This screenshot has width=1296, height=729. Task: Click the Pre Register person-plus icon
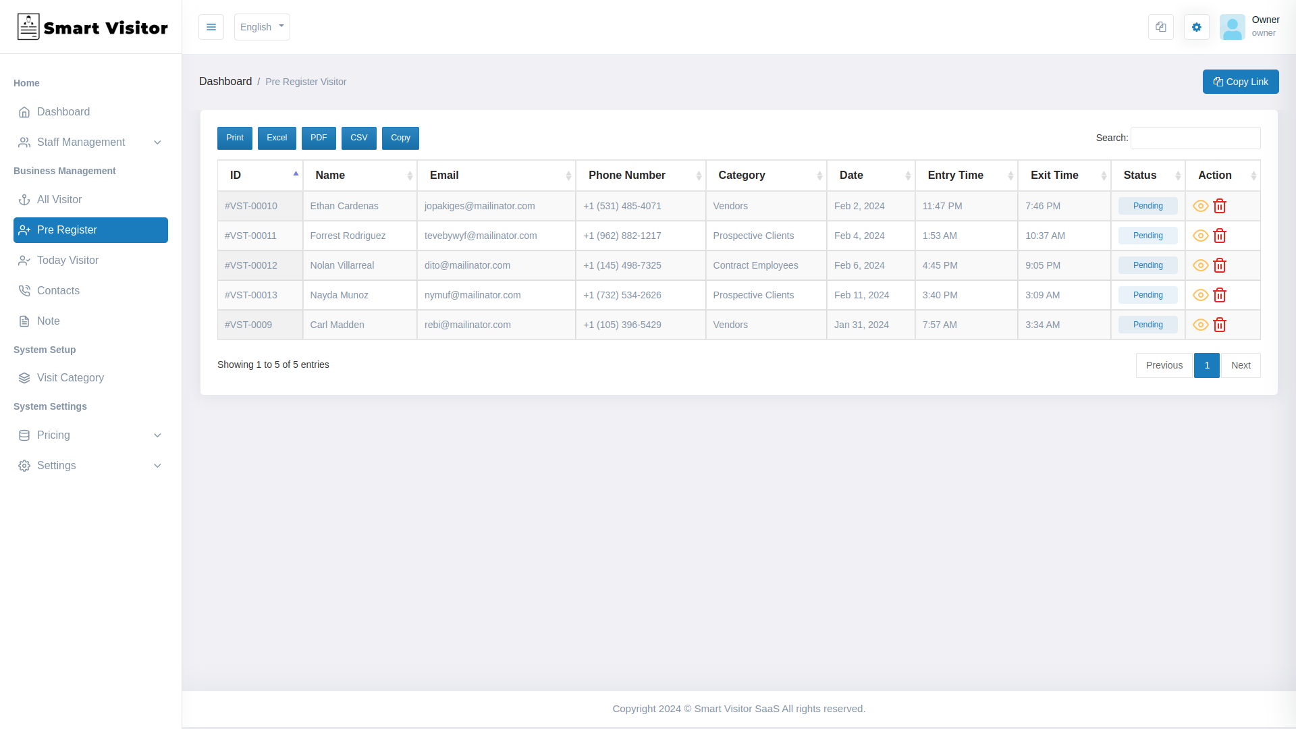pos(24,230)
